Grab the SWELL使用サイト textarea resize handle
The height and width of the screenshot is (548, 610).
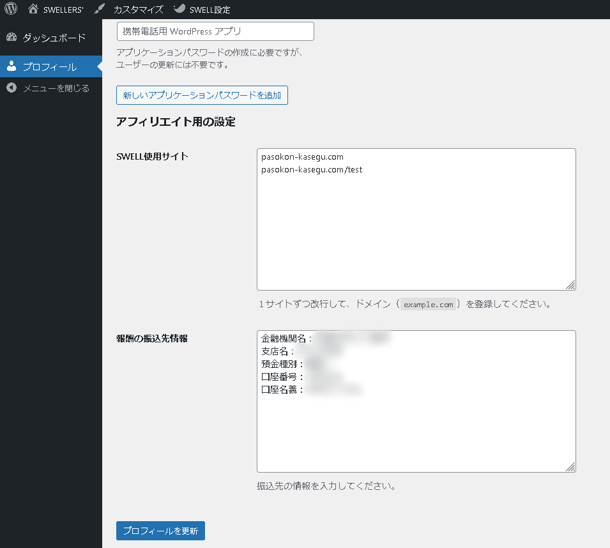570,285
